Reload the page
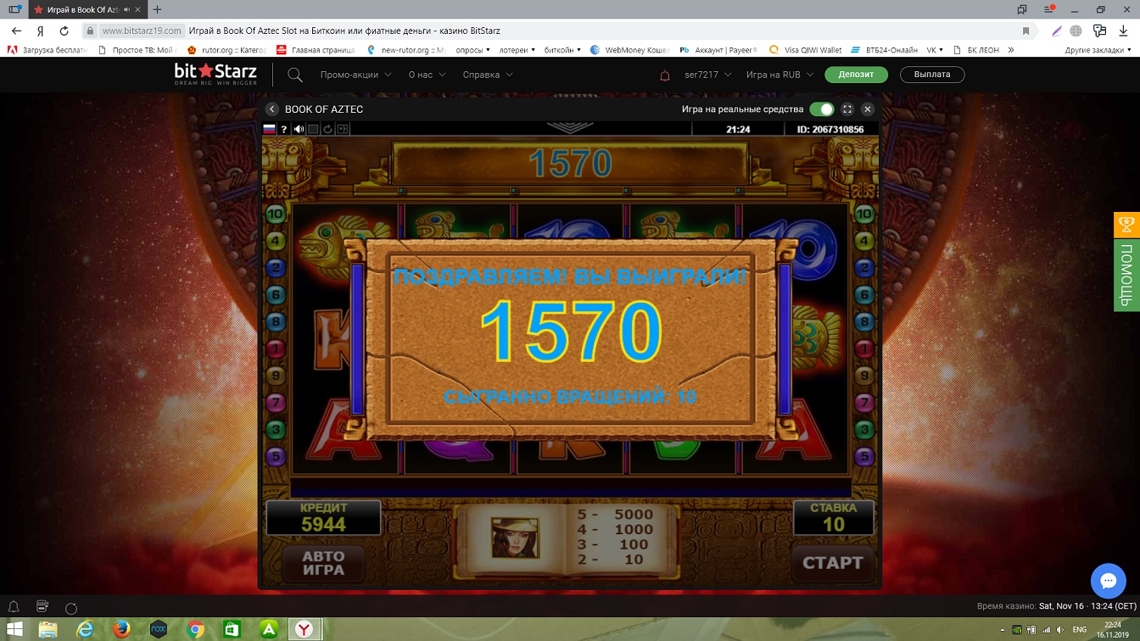The width and height of the screenshot is (1140, 641). point(64,31)
